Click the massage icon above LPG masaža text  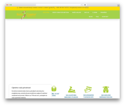pyautogui.click(x=72, y=89)
